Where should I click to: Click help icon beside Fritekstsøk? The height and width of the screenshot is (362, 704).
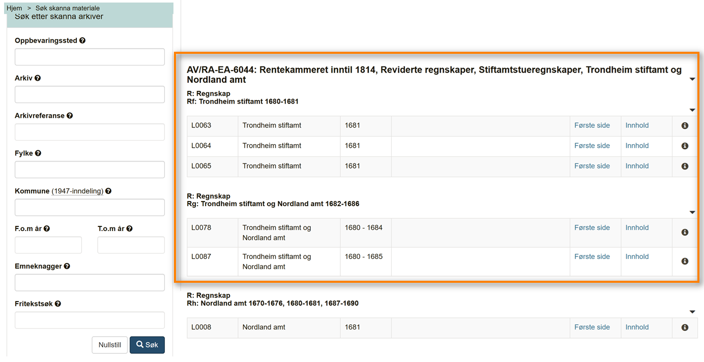click(x=58, y=304)
